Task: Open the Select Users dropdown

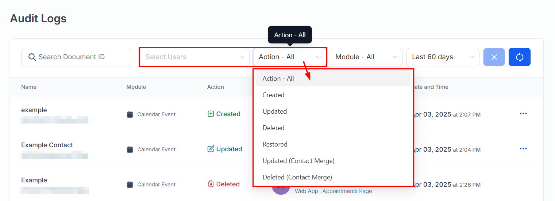Action: pyautogui.click(x=194, y=57)
